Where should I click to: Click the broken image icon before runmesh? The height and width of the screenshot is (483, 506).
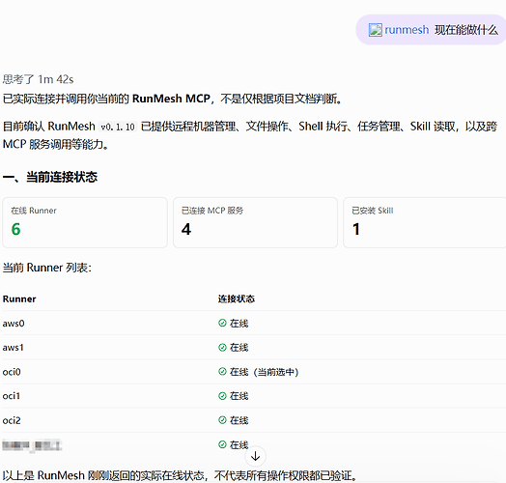tap(376, 30)
